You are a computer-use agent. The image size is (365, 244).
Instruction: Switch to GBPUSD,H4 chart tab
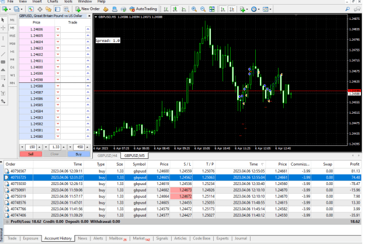coord(107,155)
